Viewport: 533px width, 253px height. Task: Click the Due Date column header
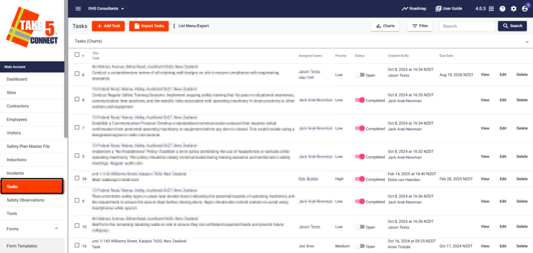tap(446, 56)
